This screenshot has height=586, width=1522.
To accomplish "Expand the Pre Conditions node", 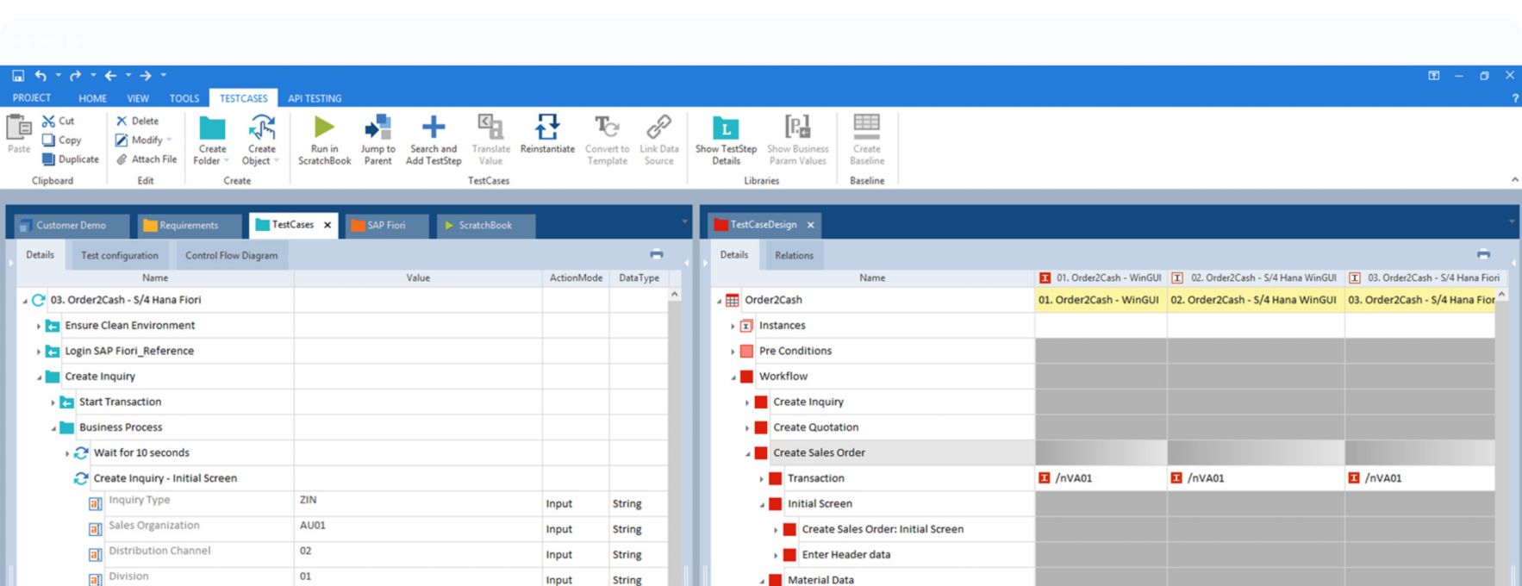I will coord(733,352).
